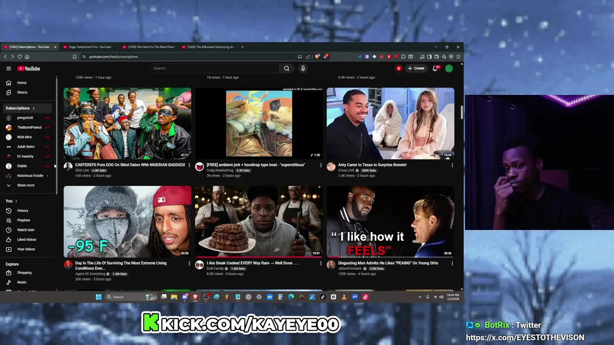
Task: Open the YouTube hamburger guide menu
Action: 9,69
